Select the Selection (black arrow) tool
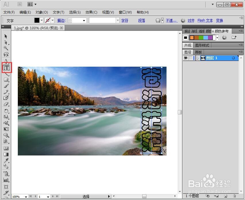This screenshot has width=245, height=200. coord(6,36)
